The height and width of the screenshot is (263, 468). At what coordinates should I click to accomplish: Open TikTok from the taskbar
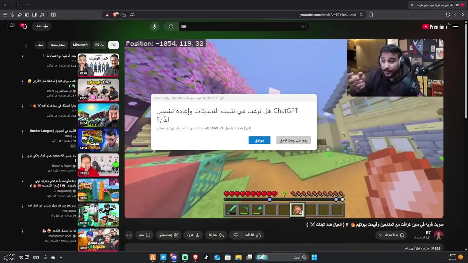coord(206,257)
